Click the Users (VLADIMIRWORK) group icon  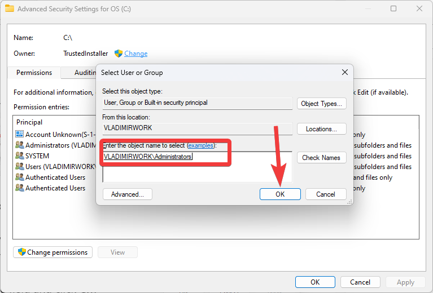[19, 167]
